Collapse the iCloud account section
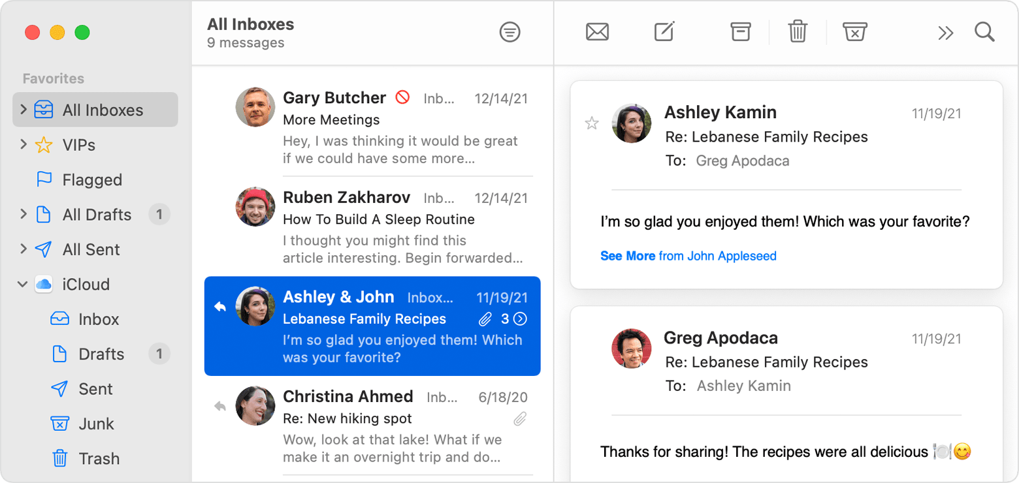The image size is (1019, 483). tap(22, 284)
